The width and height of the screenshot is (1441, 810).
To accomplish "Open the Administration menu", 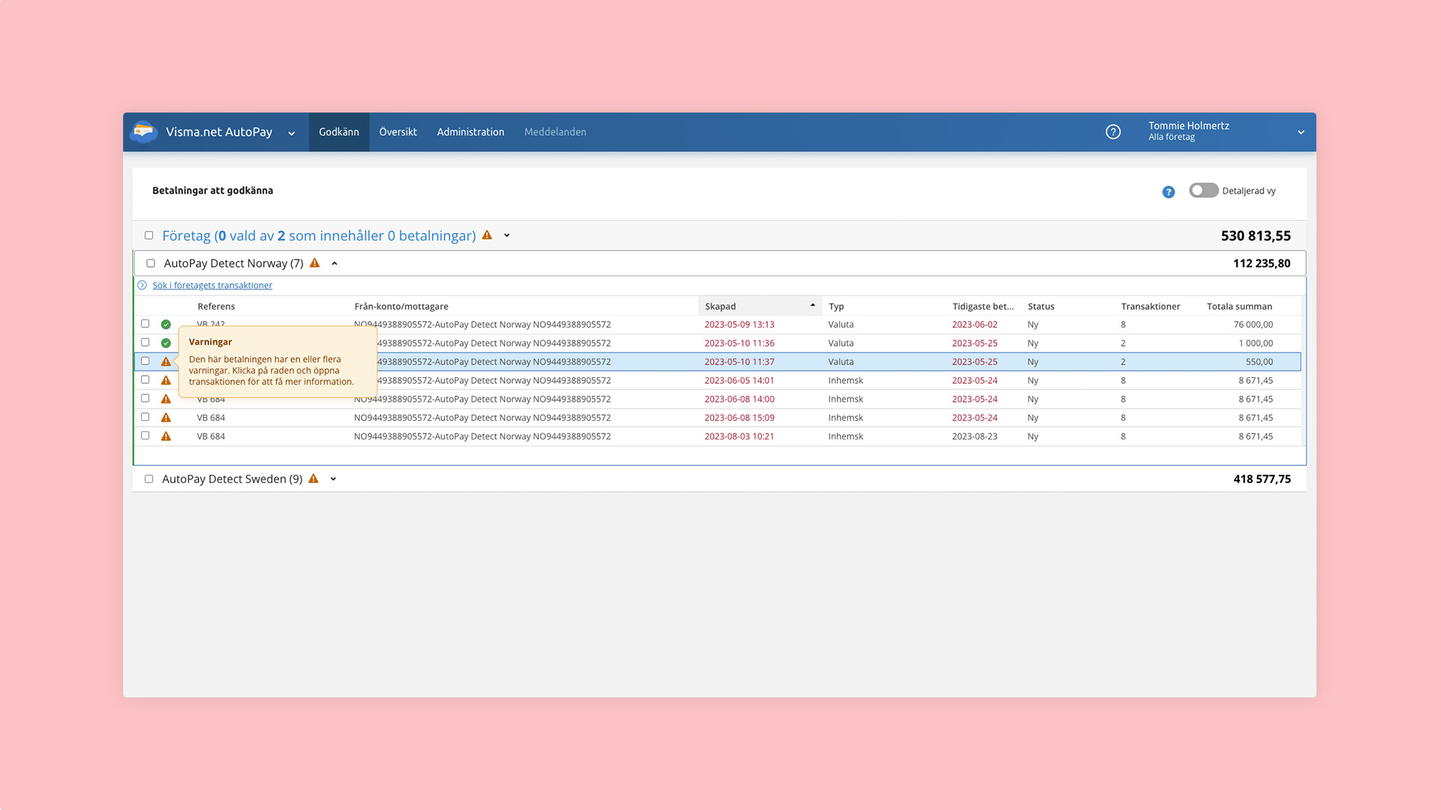I will pos(471,132).
